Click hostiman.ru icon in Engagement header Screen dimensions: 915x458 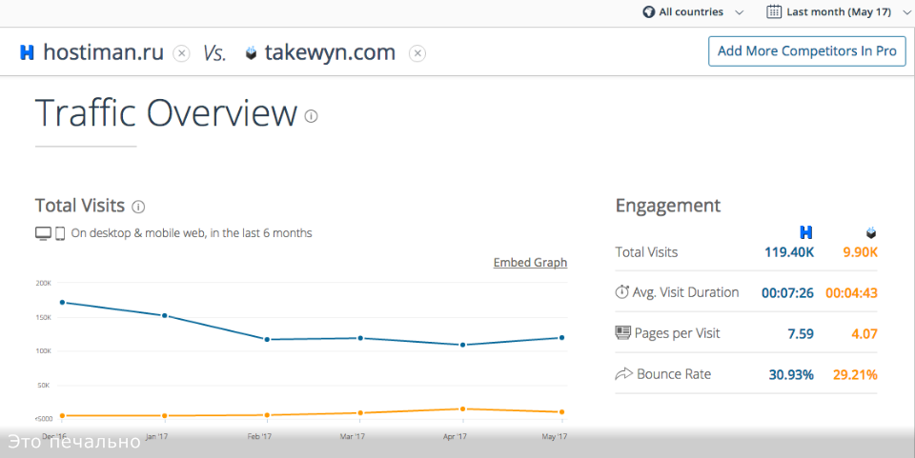tap(806, 232)
